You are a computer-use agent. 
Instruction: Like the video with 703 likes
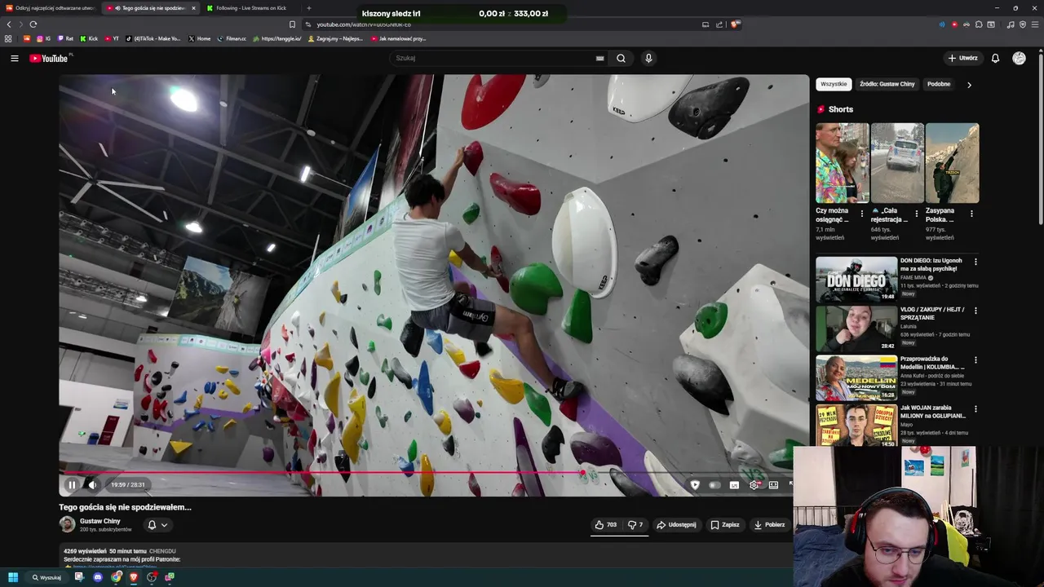click(605, 525)
